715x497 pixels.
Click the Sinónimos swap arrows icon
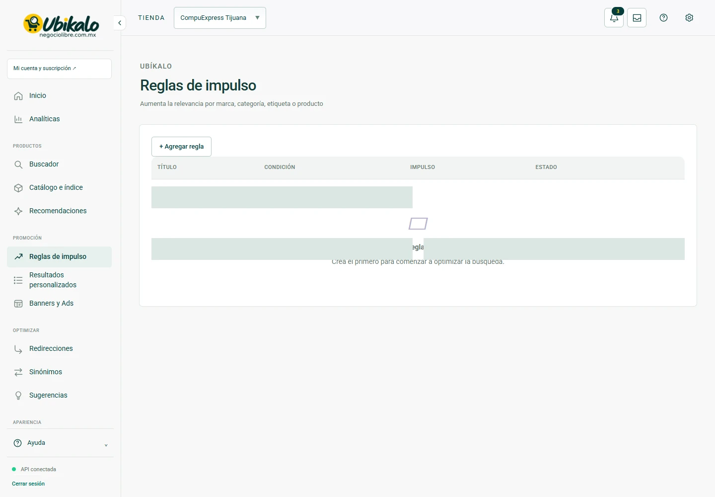click(x=18, y=372)
